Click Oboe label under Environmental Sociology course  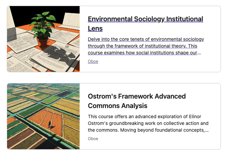93,61
